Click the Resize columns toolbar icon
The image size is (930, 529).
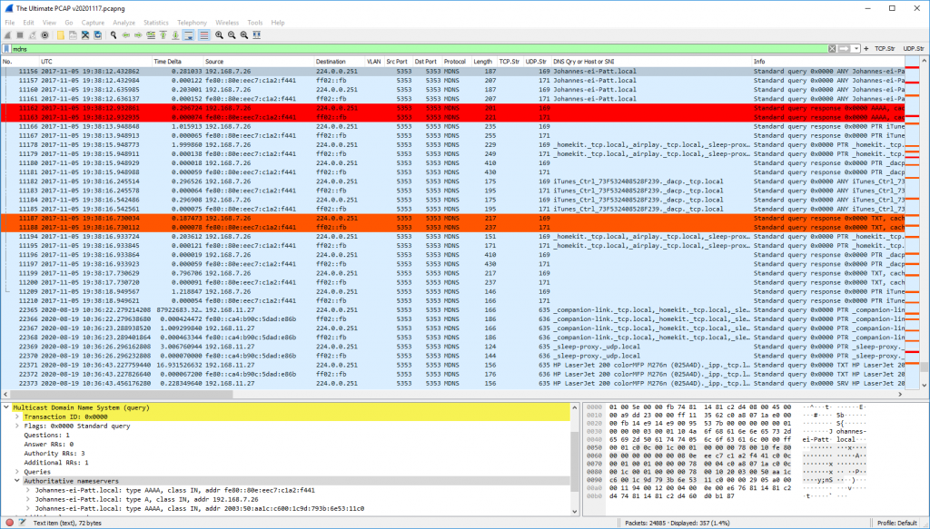coord(258,34)
